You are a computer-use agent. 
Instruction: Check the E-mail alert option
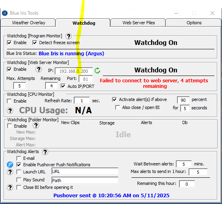pyautogui.click(x=19, y=158)
